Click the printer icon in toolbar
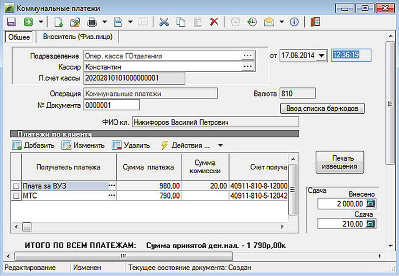The image size is (399, 276). [92, 22]
